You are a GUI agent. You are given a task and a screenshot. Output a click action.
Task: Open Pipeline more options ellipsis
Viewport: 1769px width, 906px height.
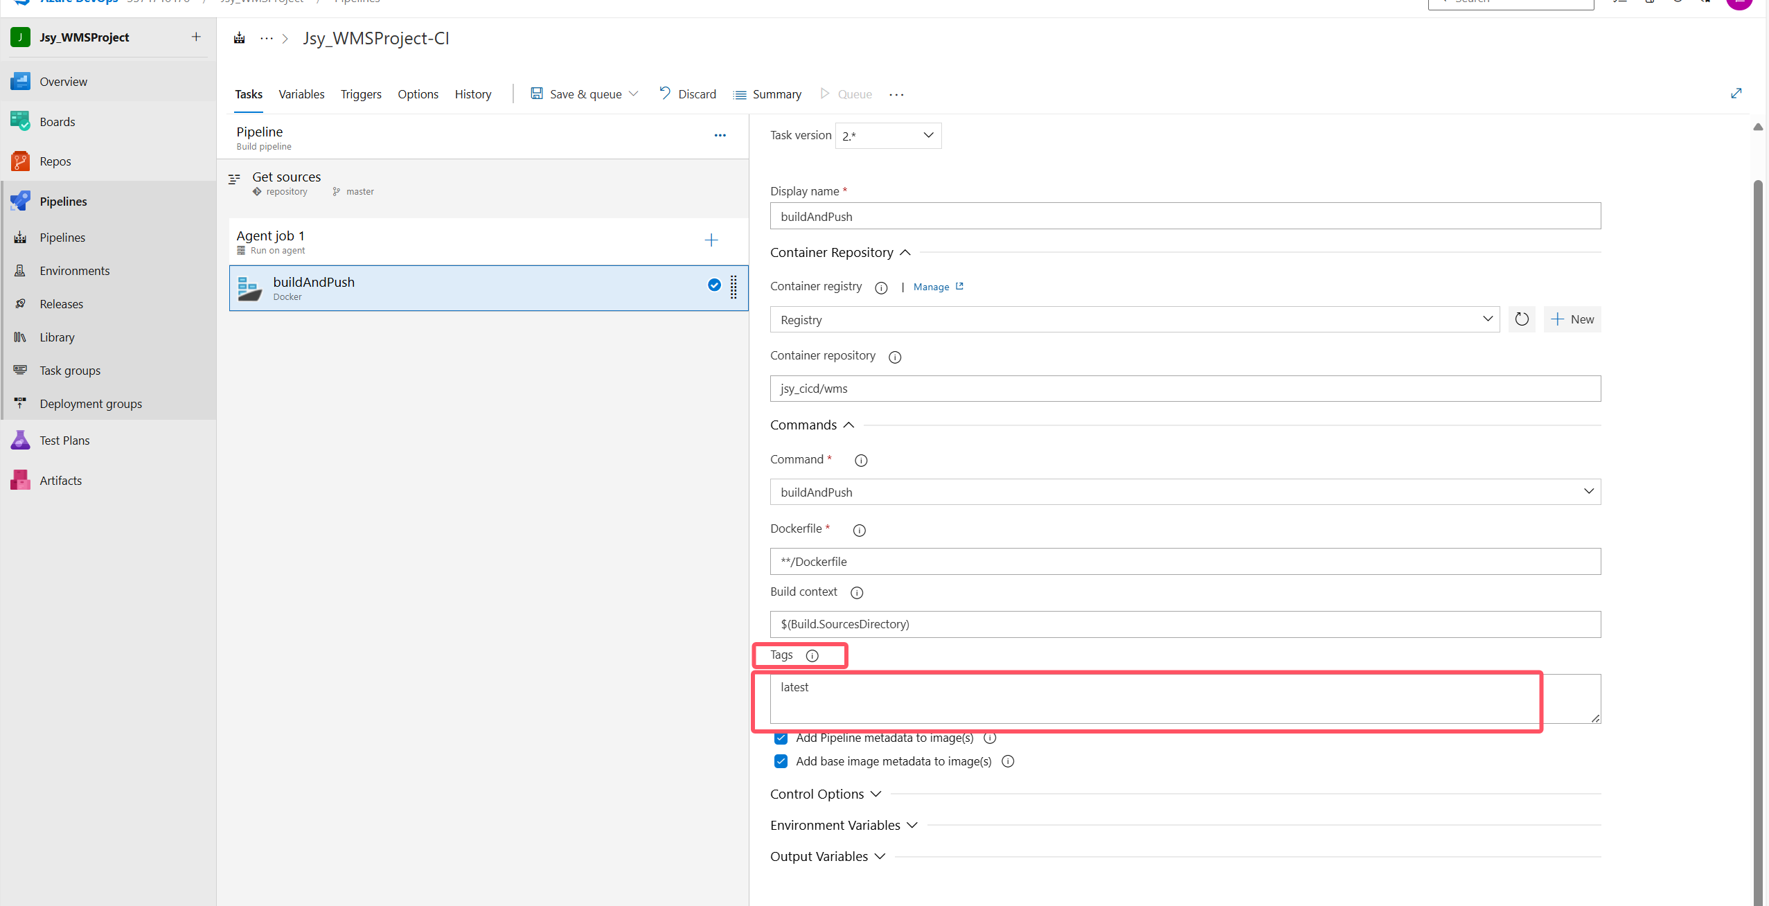click(720, 136)
